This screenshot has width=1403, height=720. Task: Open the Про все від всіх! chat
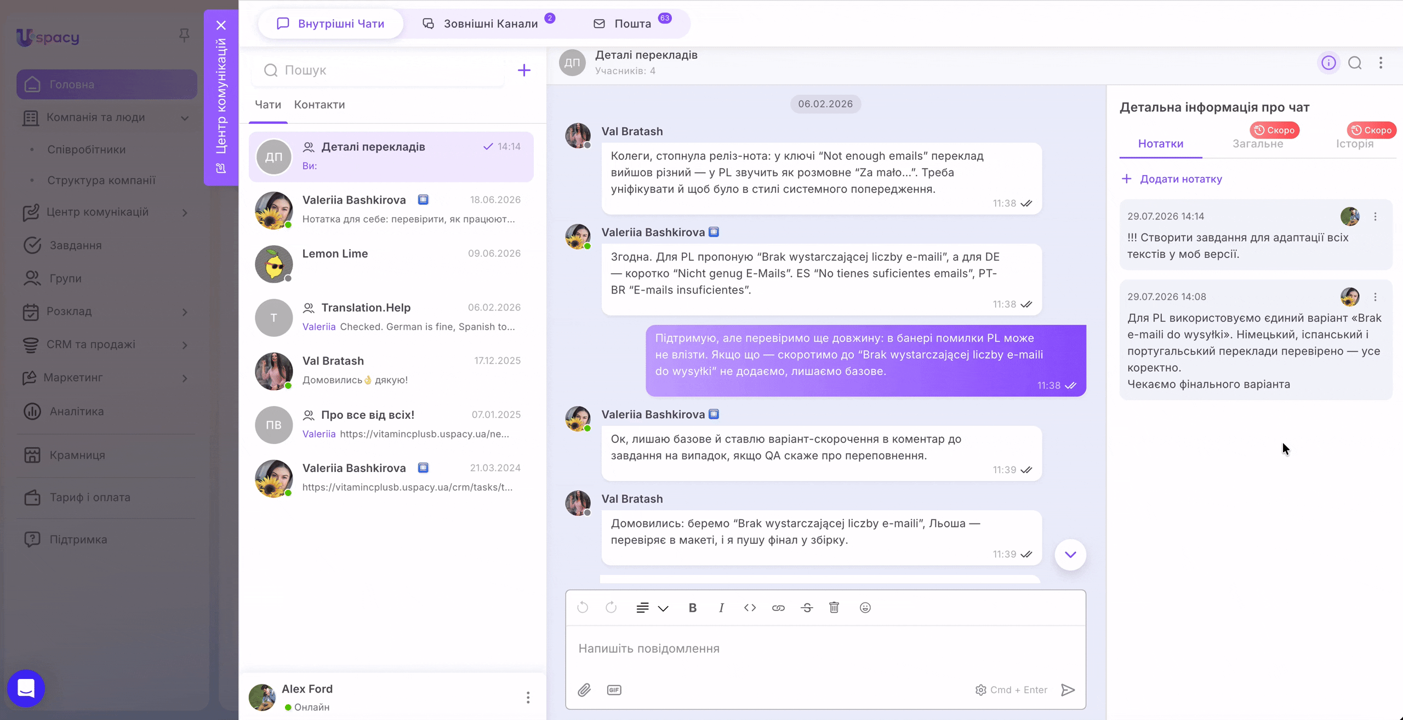tap(391, 424)
